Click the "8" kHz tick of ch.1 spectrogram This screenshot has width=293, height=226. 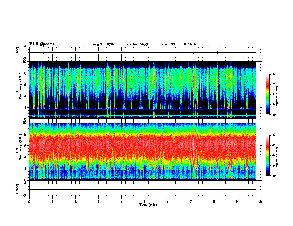tap(26, 73)
